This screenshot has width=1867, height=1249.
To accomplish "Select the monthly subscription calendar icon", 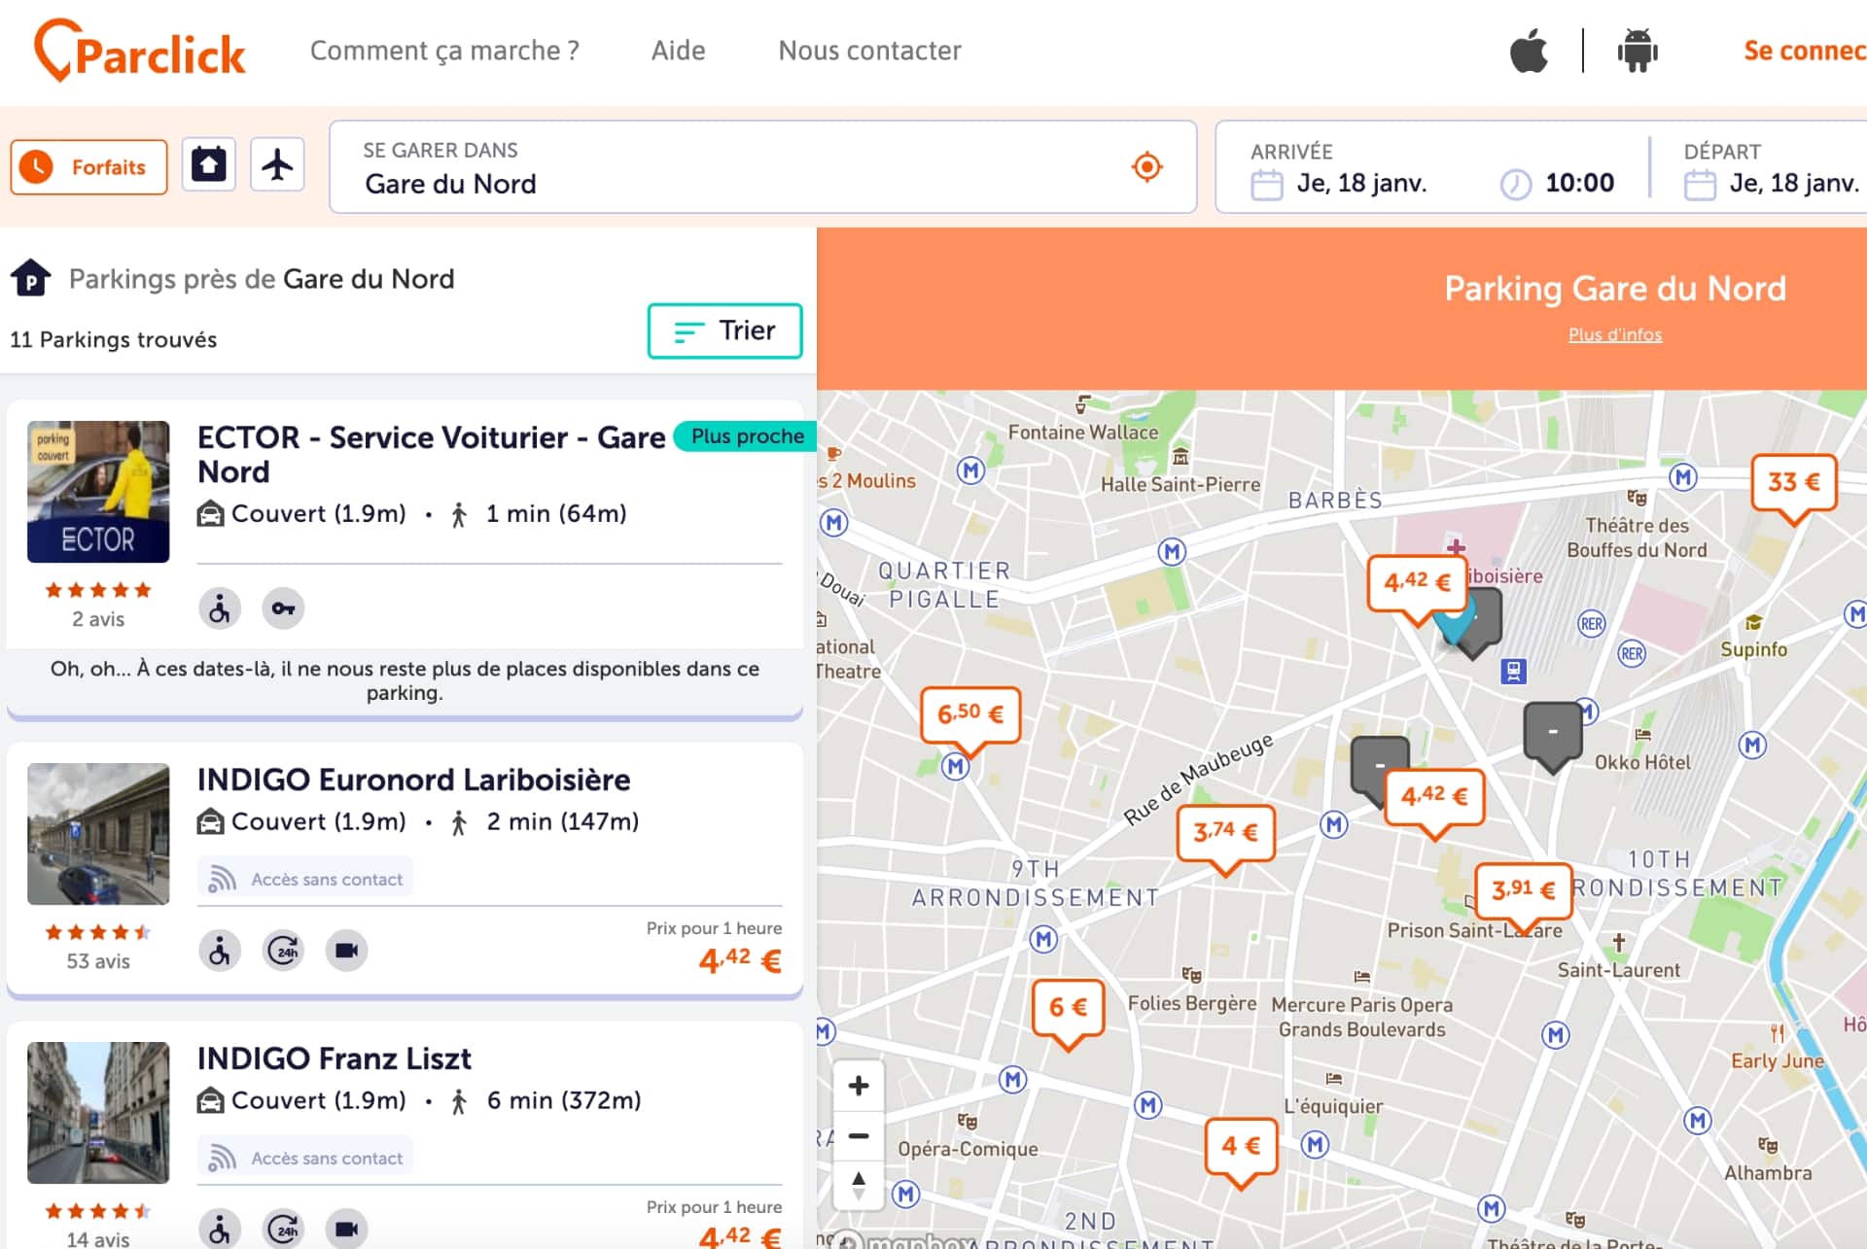I will [209, 164].
